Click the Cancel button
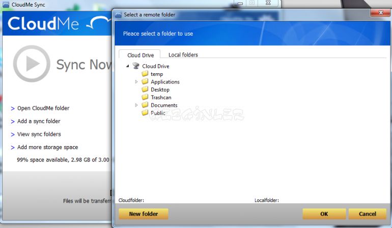 (367, 214)
